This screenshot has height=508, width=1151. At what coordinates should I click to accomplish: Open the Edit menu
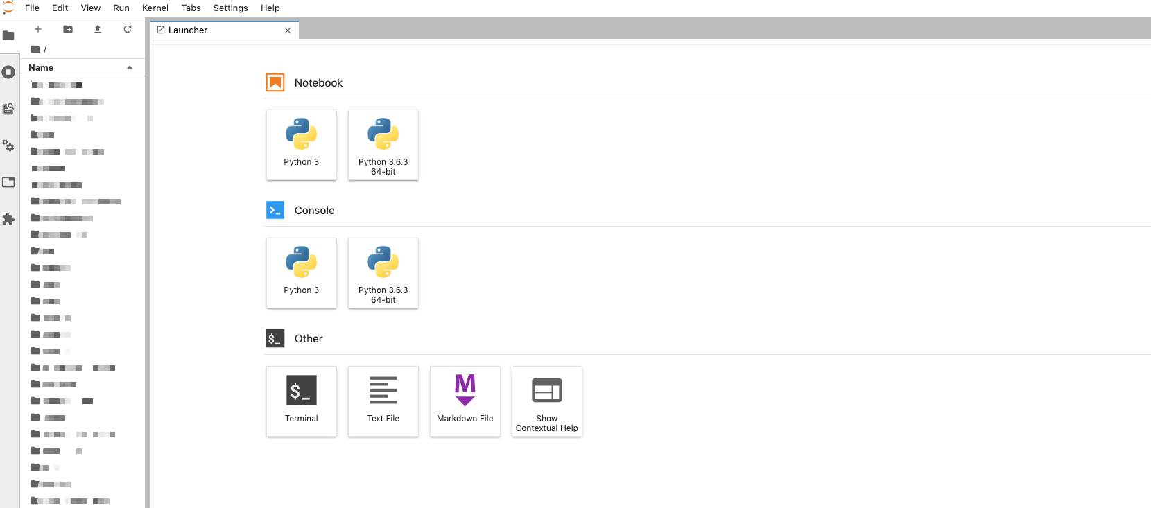(x=60, y=8)
